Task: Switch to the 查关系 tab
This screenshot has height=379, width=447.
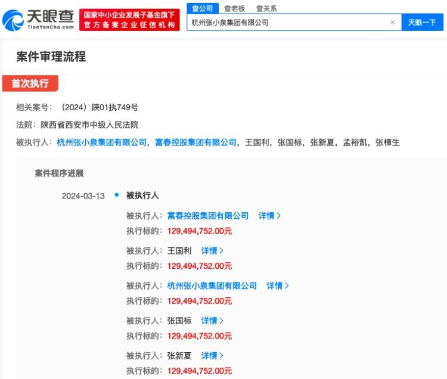Action: [266, 8]
